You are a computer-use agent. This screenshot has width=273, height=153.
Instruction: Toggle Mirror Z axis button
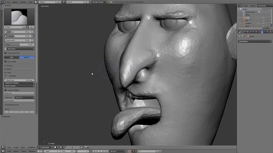coord(29,112)
